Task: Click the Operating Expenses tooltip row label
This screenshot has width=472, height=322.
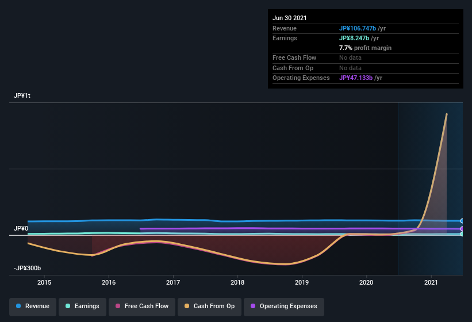Action: [x=301, y=78]
